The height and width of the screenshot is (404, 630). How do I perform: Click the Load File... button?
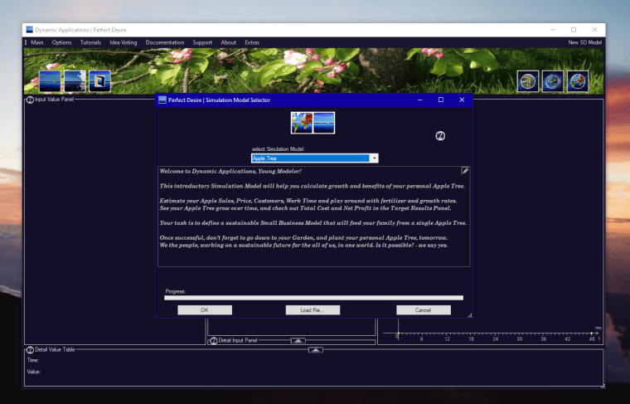pyautogui.click(x=313, y=310)
